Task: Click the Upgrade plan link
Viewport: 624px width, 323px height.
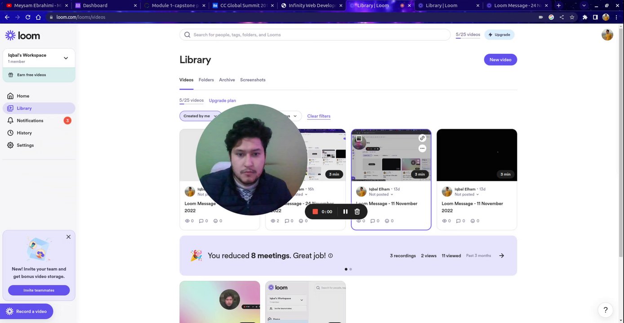Action: [222, 100]
